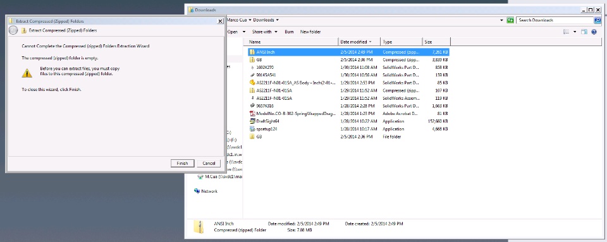This screenshot has width=607, height=242.
Task: Click the file name 'spsetup124'
Action: point(267,129)
